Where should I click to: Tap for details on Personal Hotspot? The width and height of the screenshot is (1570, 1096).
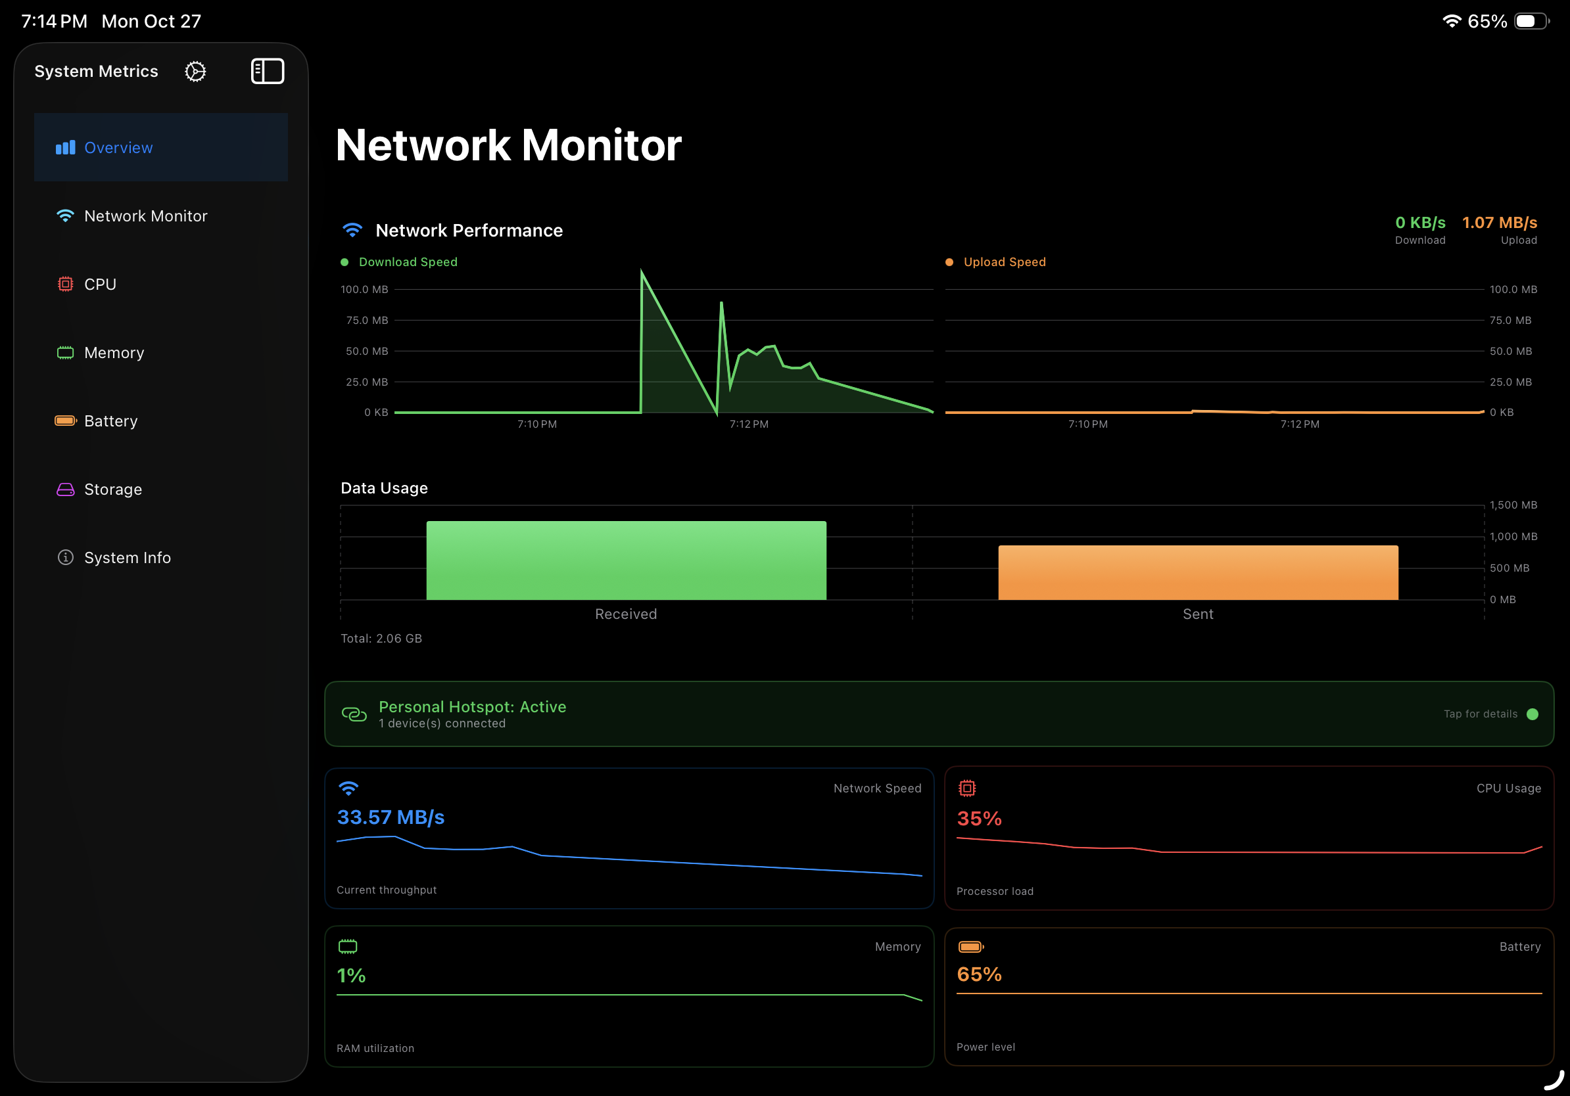click(1480, 714)
